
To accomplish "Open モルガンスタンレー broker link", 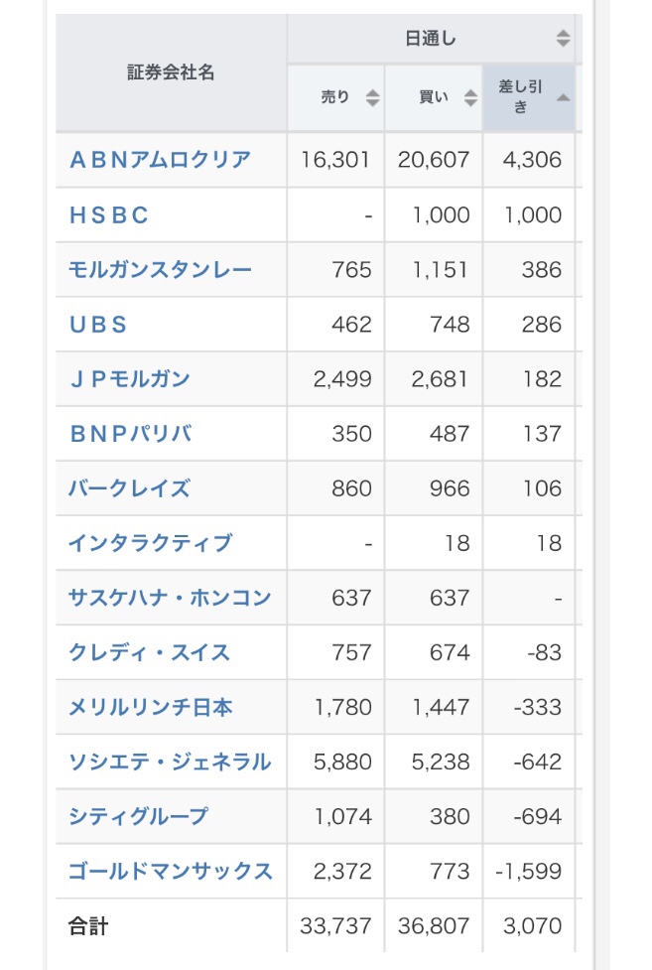I will click(160, 270).
